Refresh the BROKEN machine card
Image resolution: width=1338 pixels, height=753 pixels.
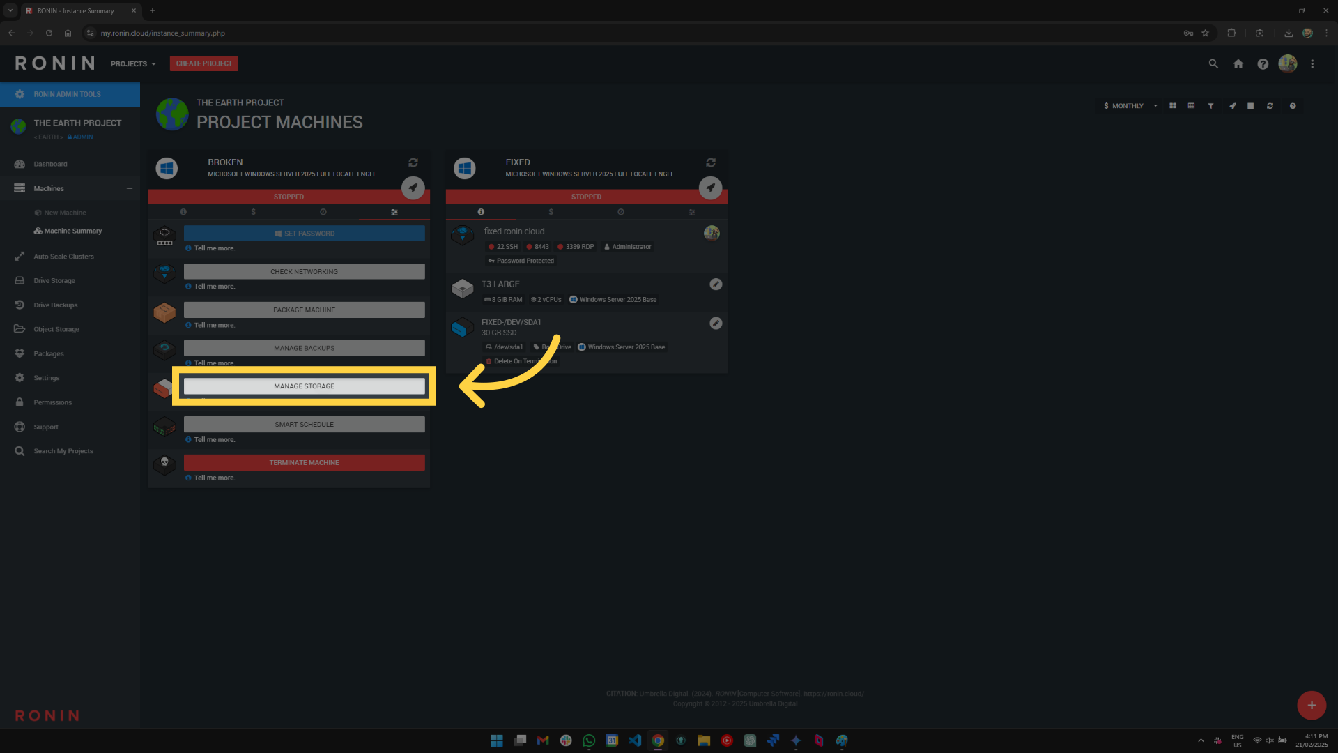click(413, 162)
